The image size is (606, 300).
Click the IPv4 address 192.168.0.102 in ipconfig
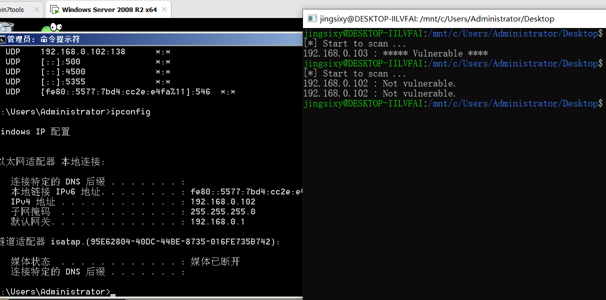click(x=223, y=201)
